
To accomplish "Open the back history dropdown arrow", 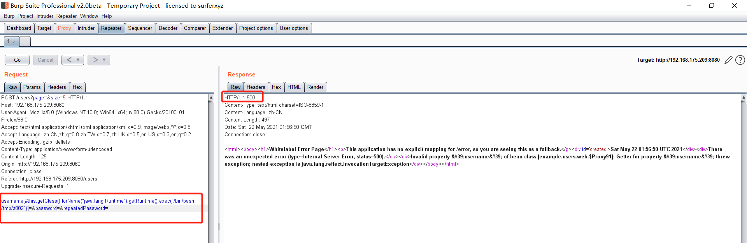I will pyautogui.click(x=78, y=60).
